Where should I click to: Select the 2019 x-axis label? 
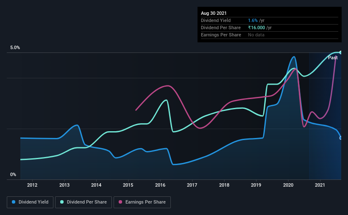(256, 185)
